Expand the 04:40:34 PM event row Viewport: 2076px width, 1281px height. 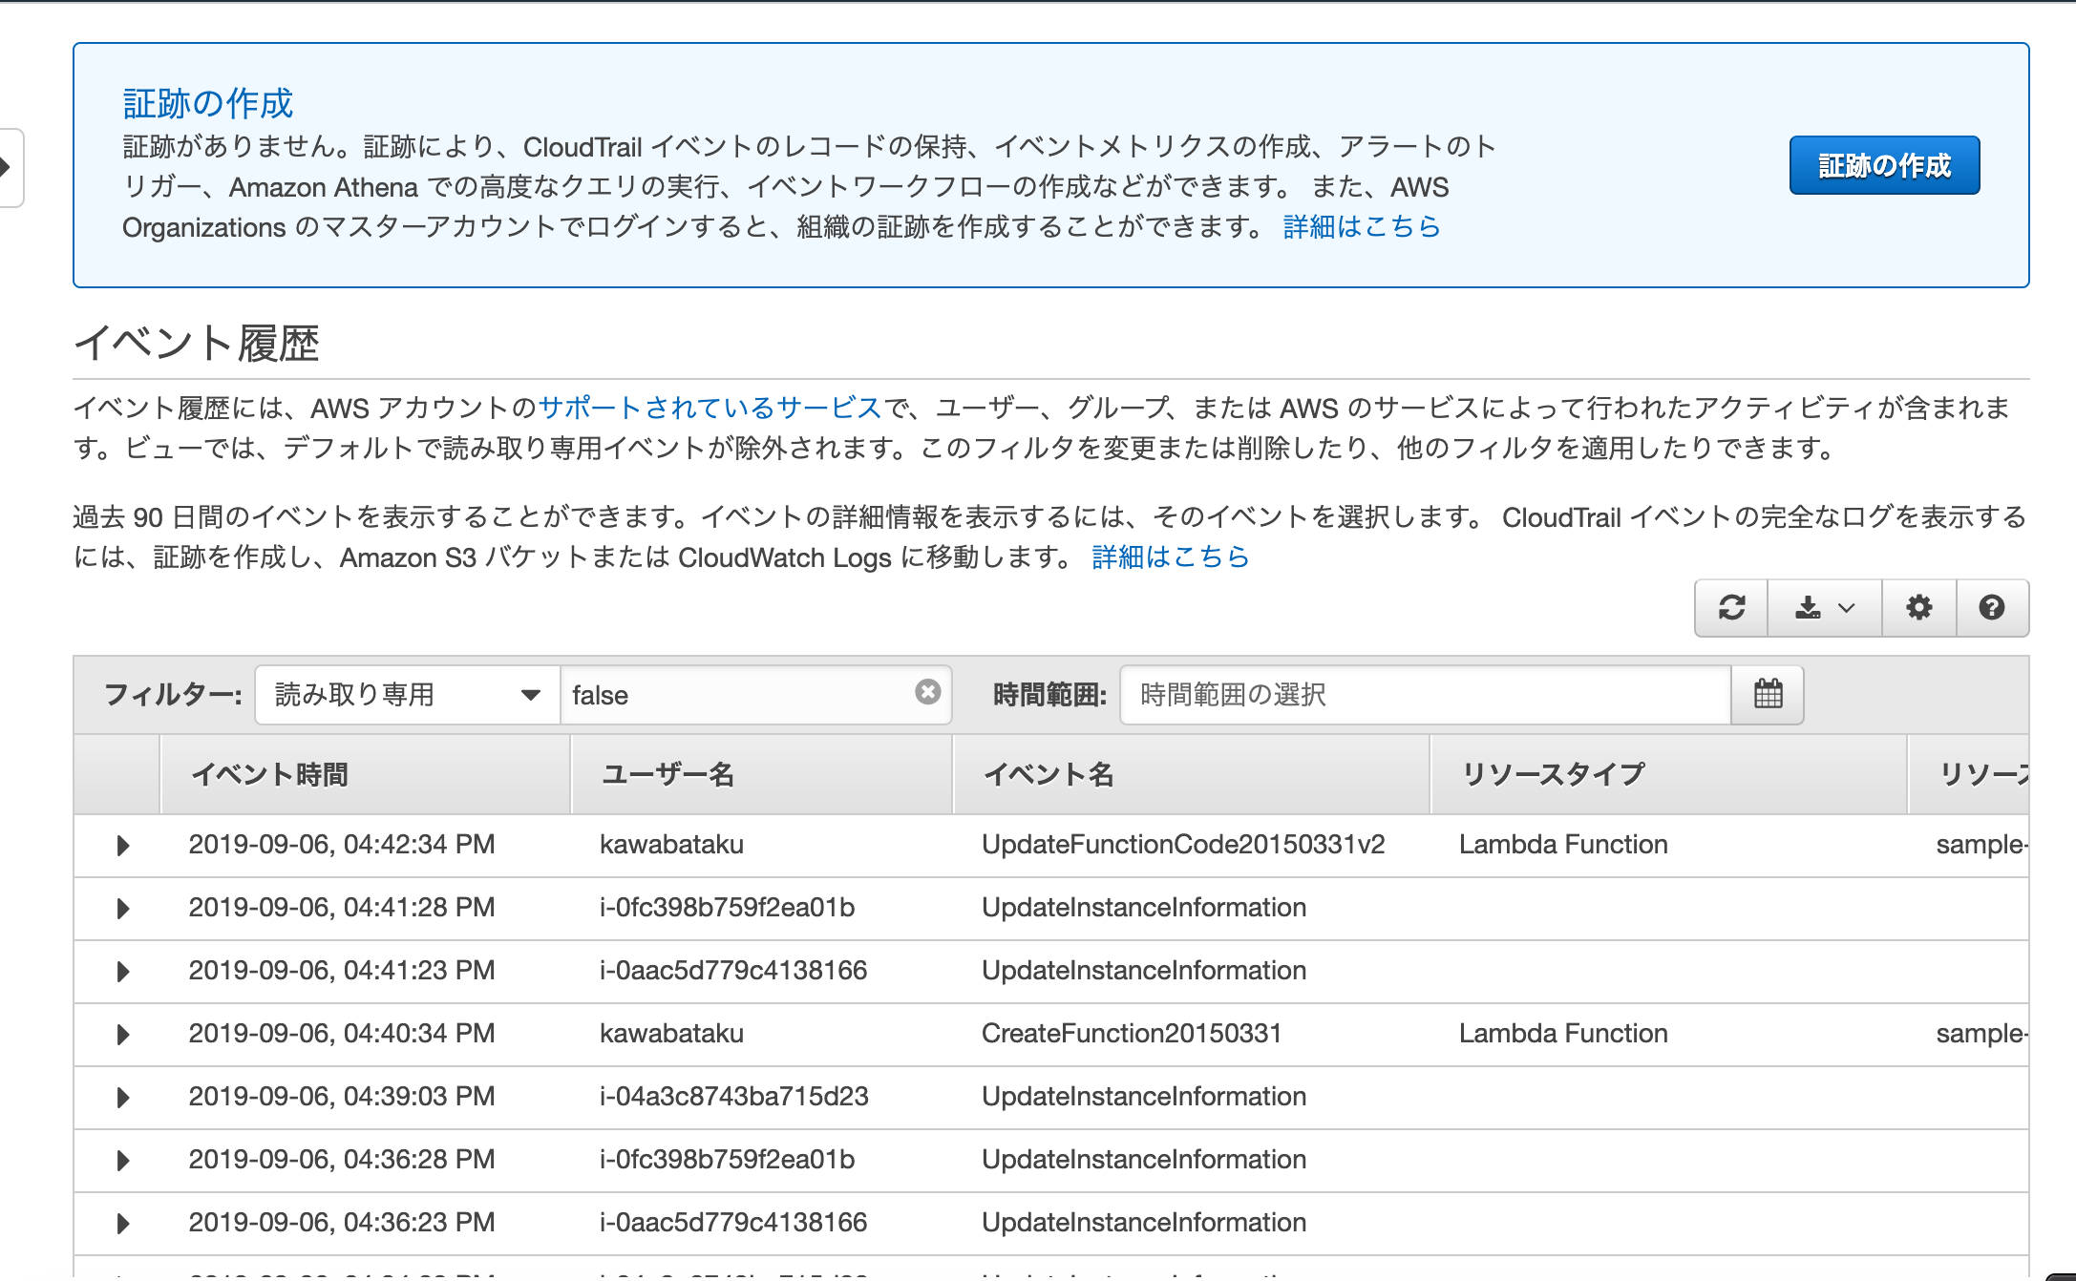[x=123, y=1034]
